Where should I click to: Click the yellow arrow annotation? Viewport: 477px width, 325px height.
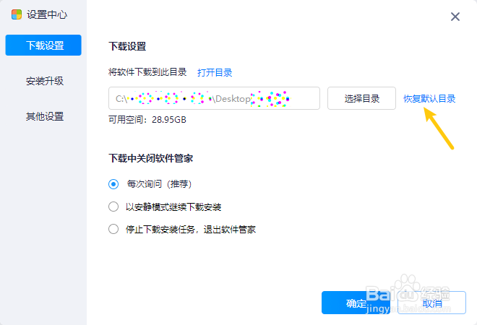[x=439, y=129]
